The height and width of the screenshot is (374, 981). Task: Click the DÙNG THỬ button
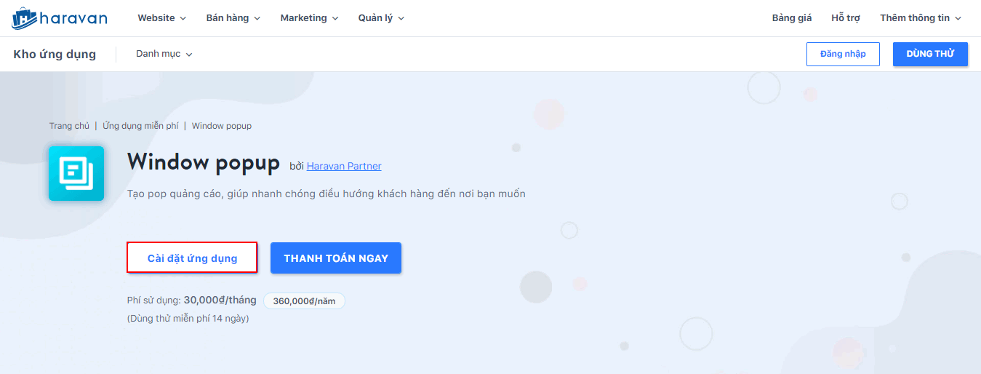click(930, 54)
